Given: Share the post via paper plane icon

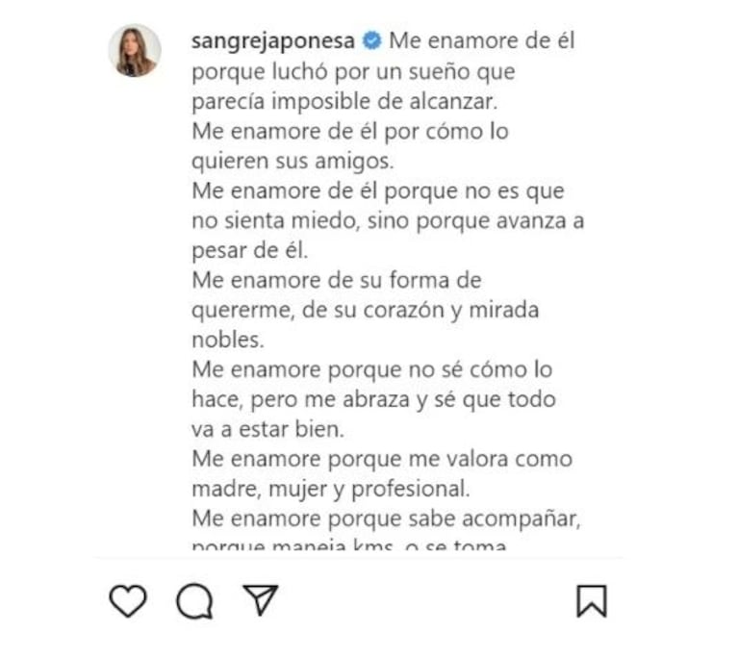Looking at the screenshot, I should tap(261, 599).
